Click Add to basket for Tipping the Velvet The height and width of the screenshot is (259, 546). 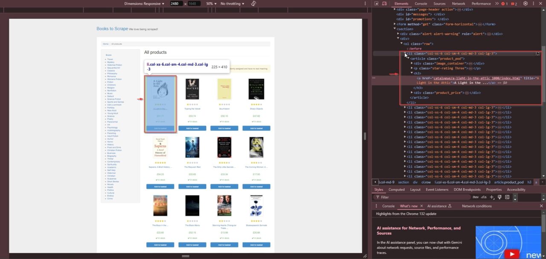(192, 128)
